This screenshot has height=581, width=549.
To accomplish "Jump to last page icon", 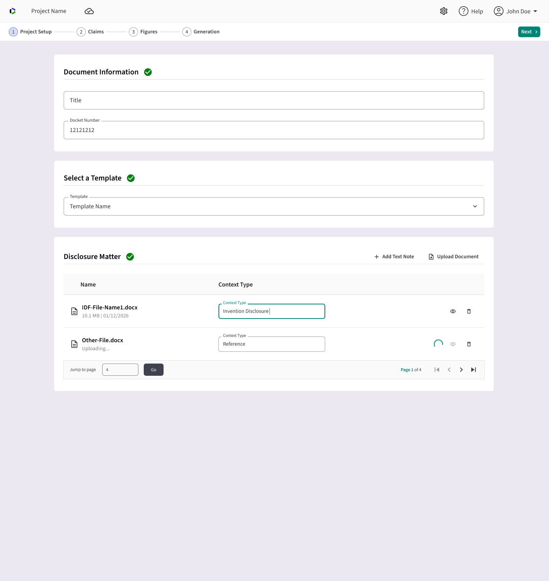I will 474,370.
